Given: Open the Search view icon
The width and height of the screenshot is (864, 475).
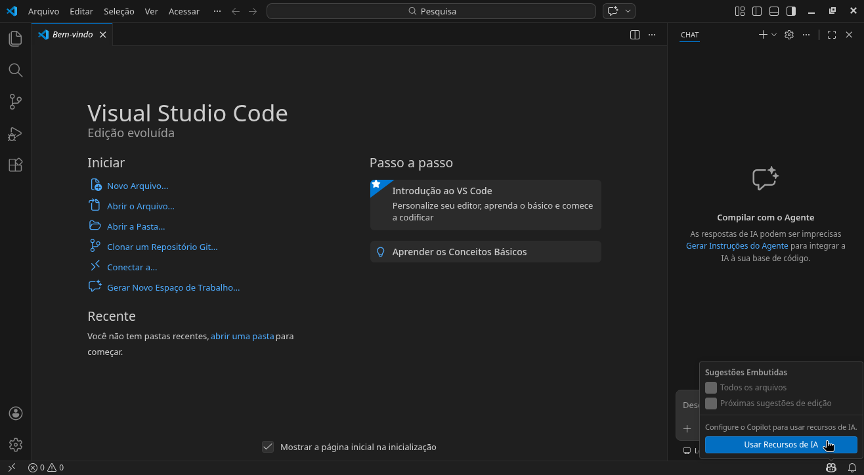Looking at the screenshot, I should pos(15,70).
